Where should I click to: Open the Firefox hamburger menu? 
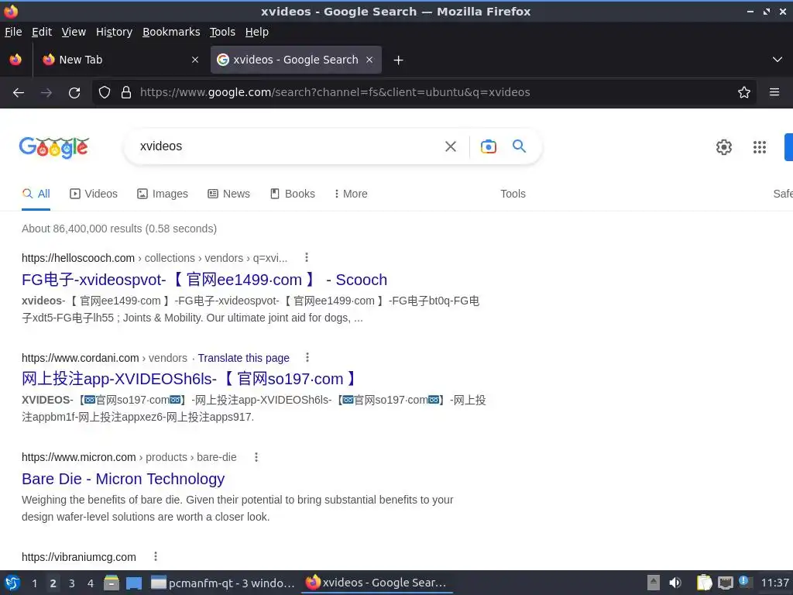click(x=774, y=92)
